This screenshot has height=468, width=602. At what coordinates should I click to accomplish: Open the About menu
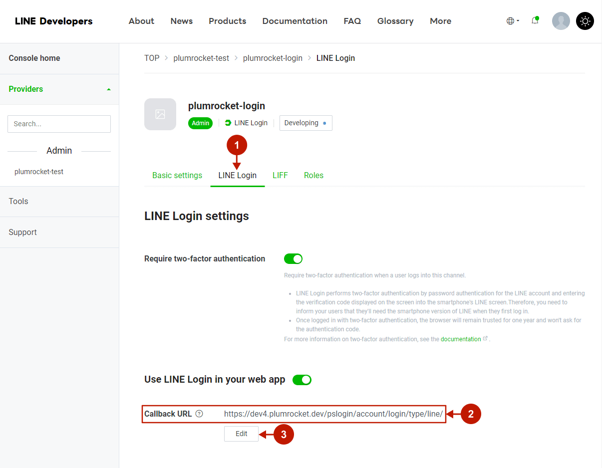coord(141,21)
